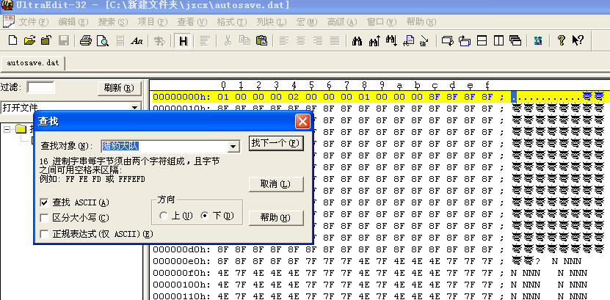
Task: Click the web browser globe icon
Action: click(x=538, y=40)
